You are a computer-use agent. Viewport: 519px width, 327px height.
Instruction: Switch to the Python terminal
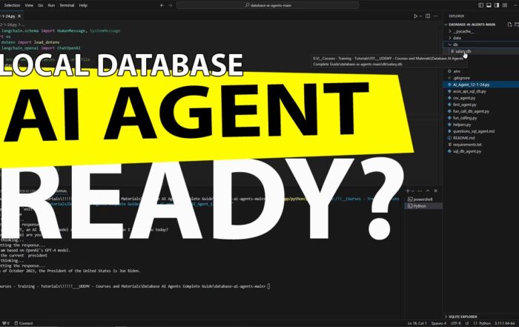tap(423, 206)
